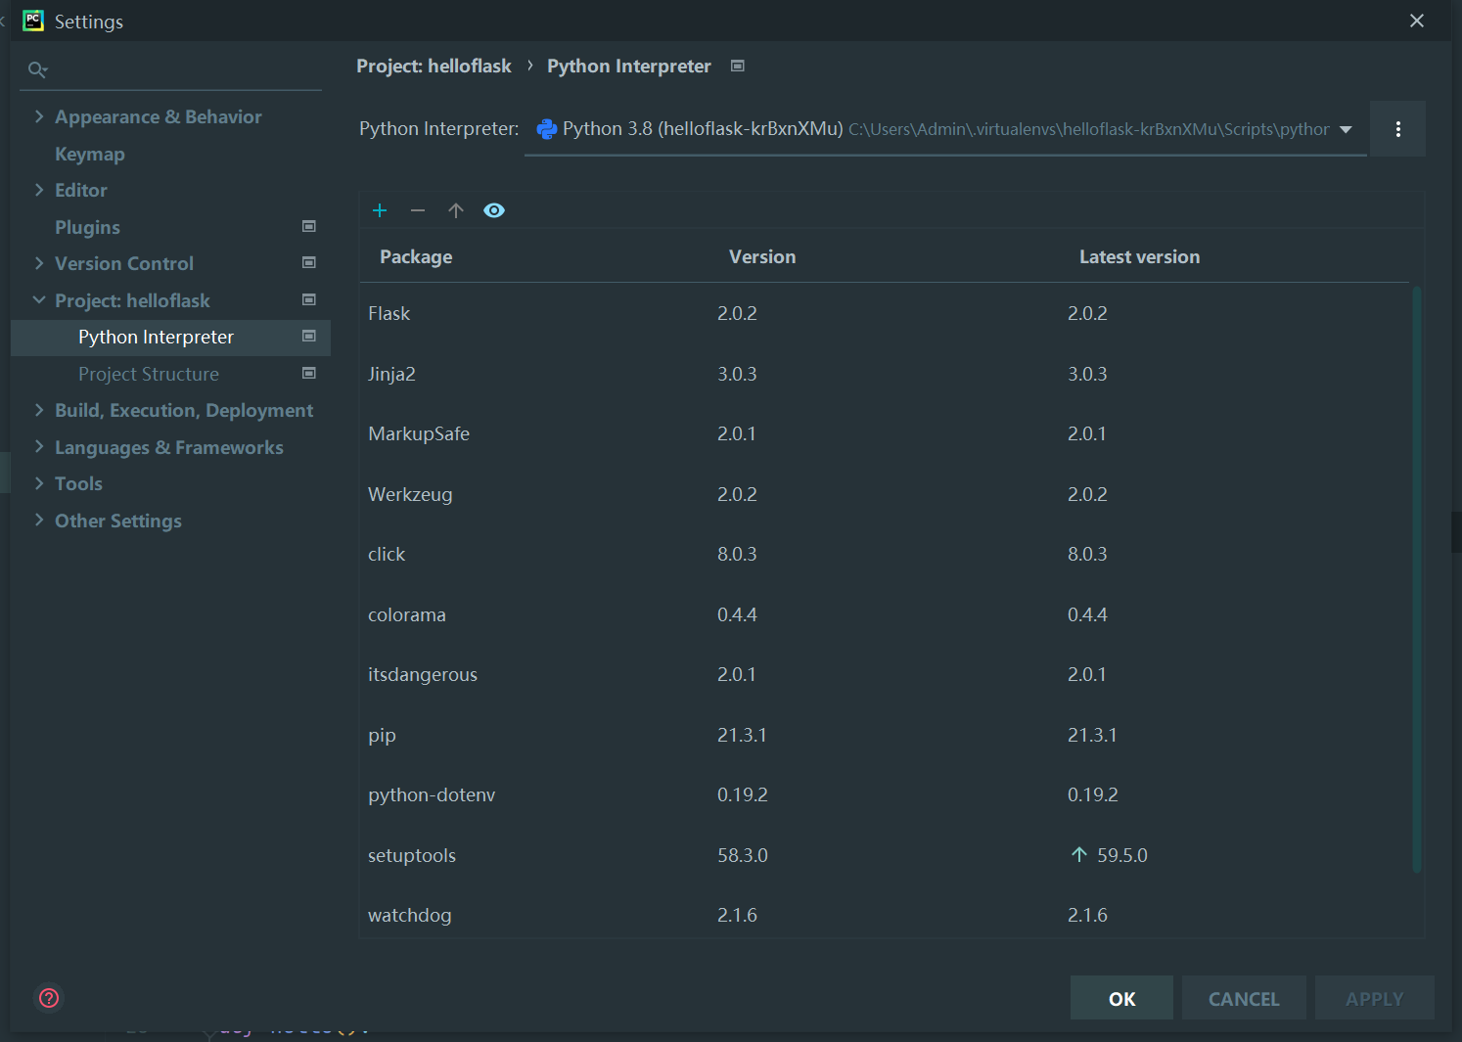Click pip installed version 21.3.1
This screenshot has height=1042, width=1462.
tap(742, 735)
